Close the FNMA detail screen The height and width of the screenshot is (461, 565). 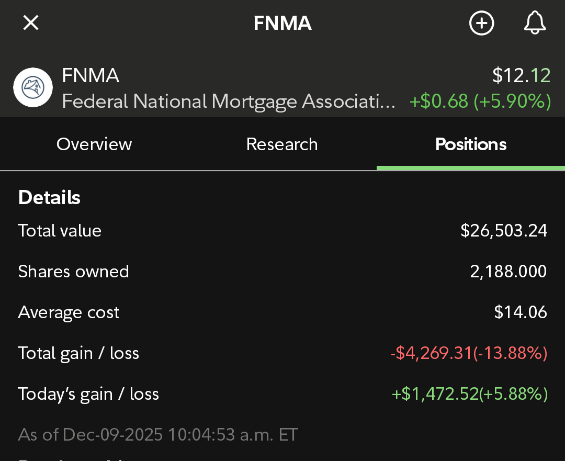[31, 23]
